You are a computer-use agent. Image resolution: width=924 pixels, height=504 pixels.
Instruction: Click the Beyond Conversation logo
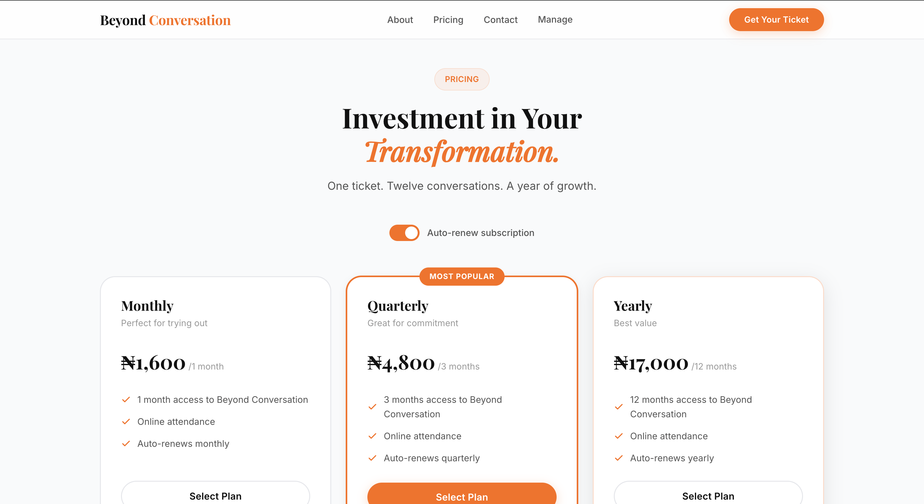[x=165, y=20]
